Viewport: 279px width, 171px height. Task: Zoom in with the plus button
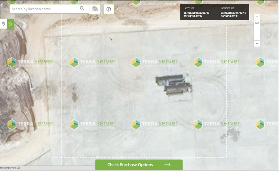pyautogui.click(x=257, y=16)
